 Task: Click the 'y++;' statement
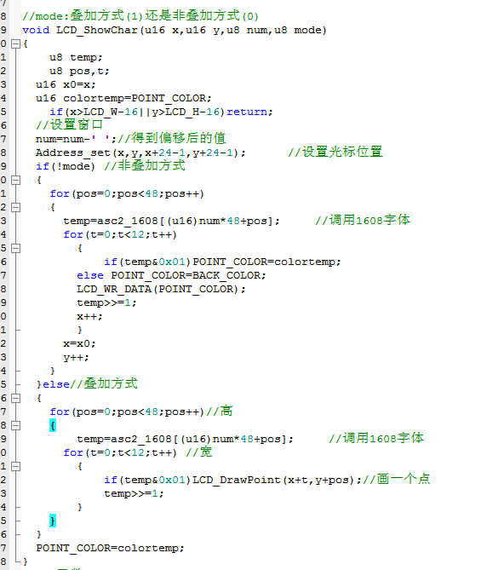tap(76, 357)
